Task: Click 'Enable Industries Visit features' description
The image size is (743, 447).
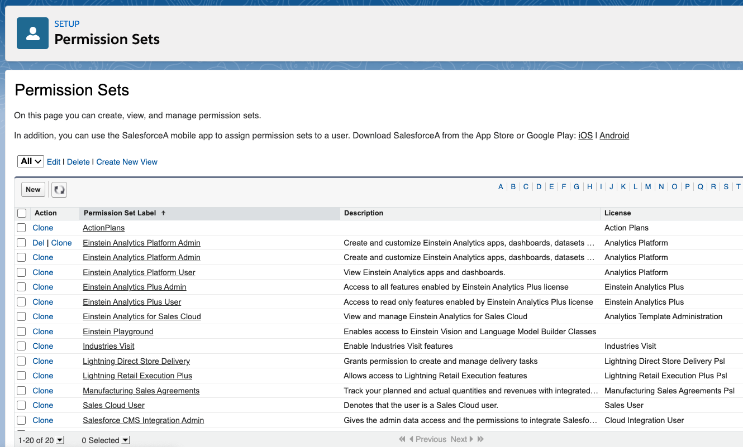Action: 398,346
